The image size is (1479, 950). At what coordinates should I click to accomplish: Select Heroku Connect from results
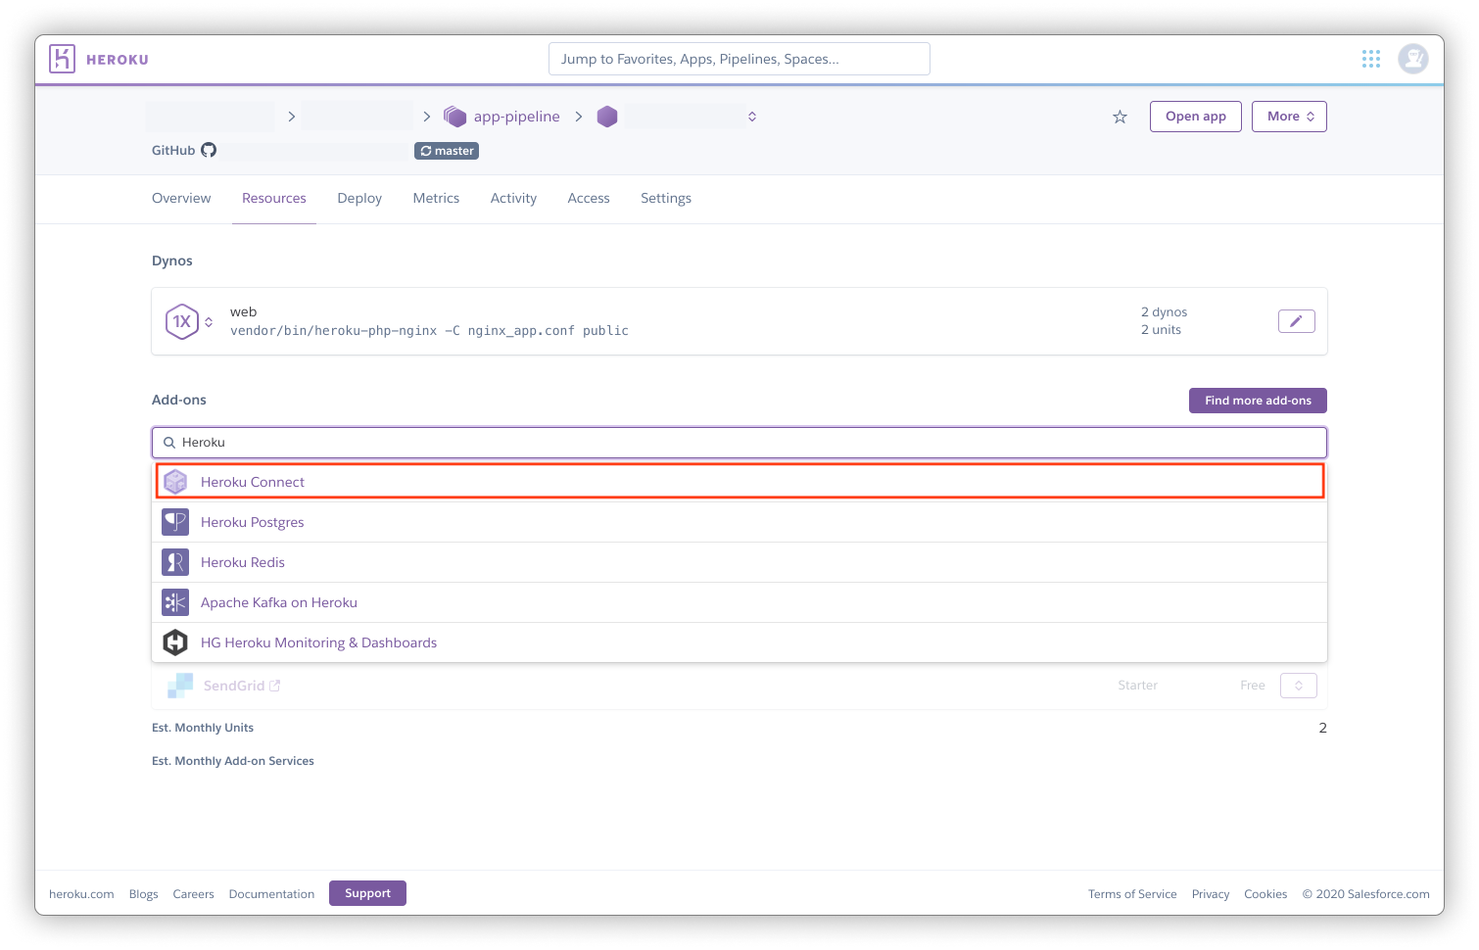pyautogui.click(x=739, y=482)
